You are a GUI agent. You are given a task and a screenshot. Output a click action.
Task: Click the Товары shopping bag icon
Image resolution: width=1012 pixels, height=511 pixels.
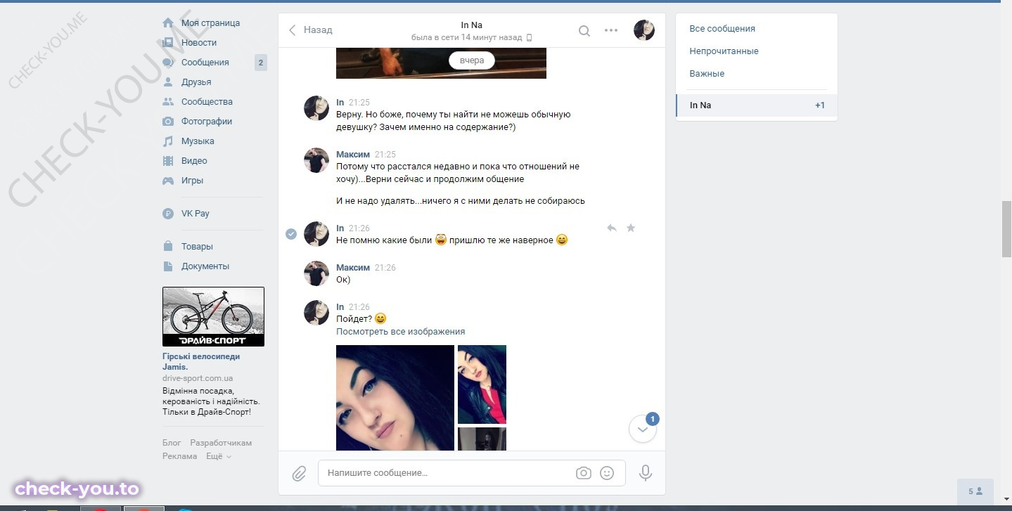point(168,247)
